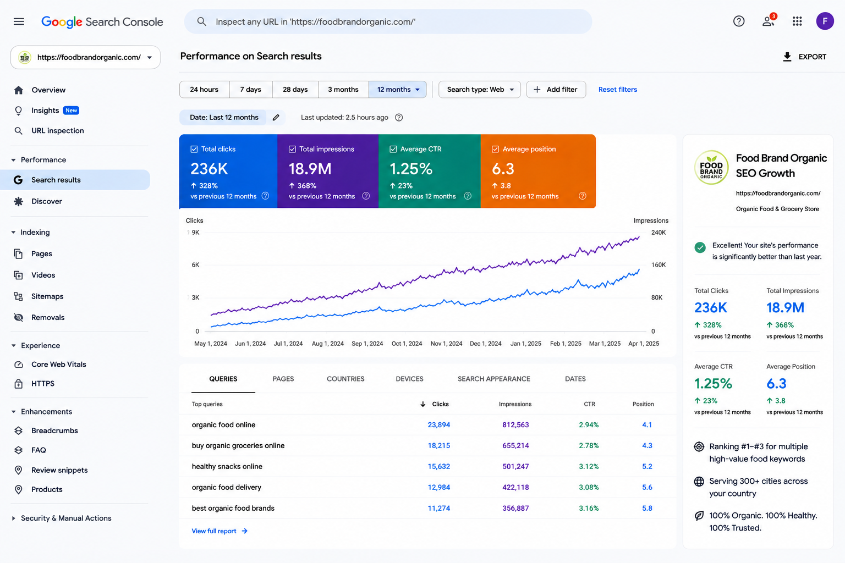The image size is (845, 563).
Task: Open property selector dropdown
Action: click(85, 57)
